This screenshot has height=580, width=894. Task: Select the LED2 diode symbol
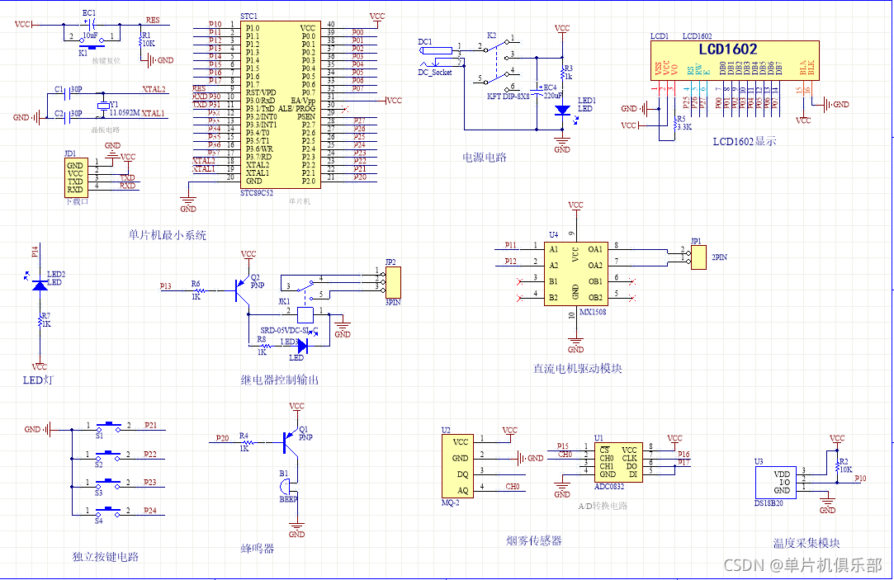point(40,284)
